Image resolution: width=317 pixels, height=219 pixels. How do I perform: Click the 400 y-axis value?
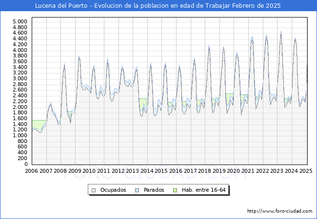point(23,153)
